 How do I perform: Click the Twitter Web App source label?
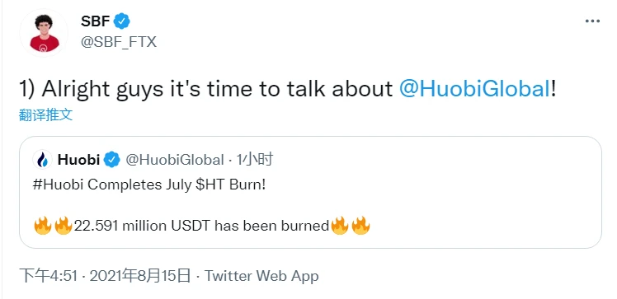pyautogui.click(x=261, y=276)
